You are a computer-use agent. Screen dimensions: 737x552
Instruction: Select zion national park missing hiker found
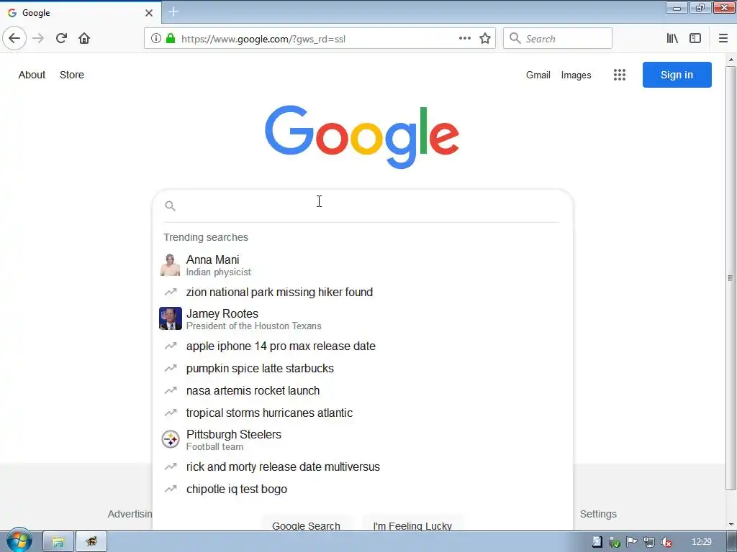363,292
